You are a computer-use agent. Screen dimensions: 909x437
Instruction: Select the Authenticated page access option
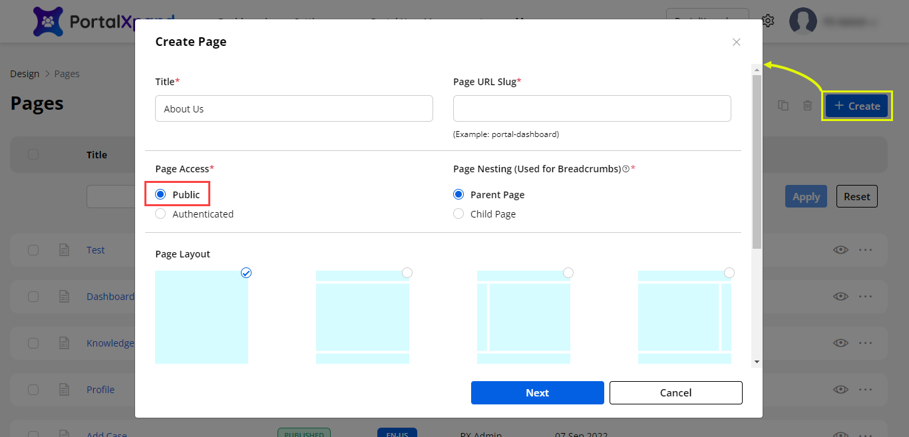point(160,214)
